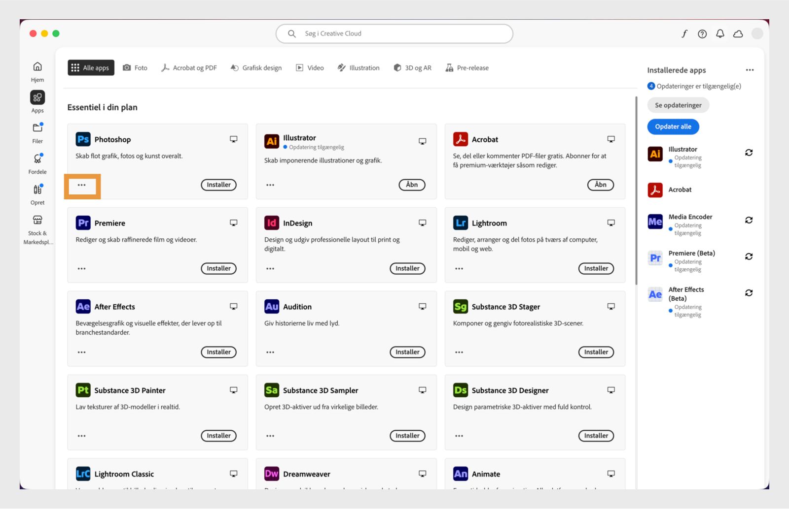This screenshot has height=509, width=789.
Task: Open more options for Lightroom card
Action: click(x=459, y=269)
